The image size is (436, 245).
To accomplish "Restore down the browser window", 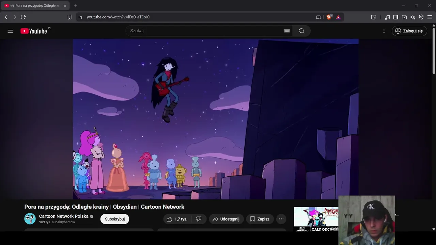I will (416, 6).
